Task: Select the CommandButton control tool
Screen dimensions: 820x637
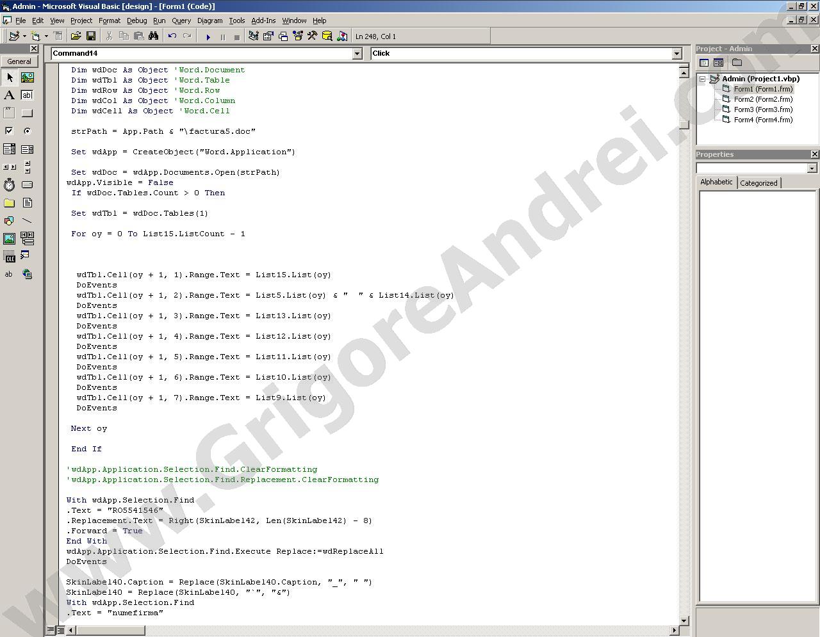Action: [27, 113]
